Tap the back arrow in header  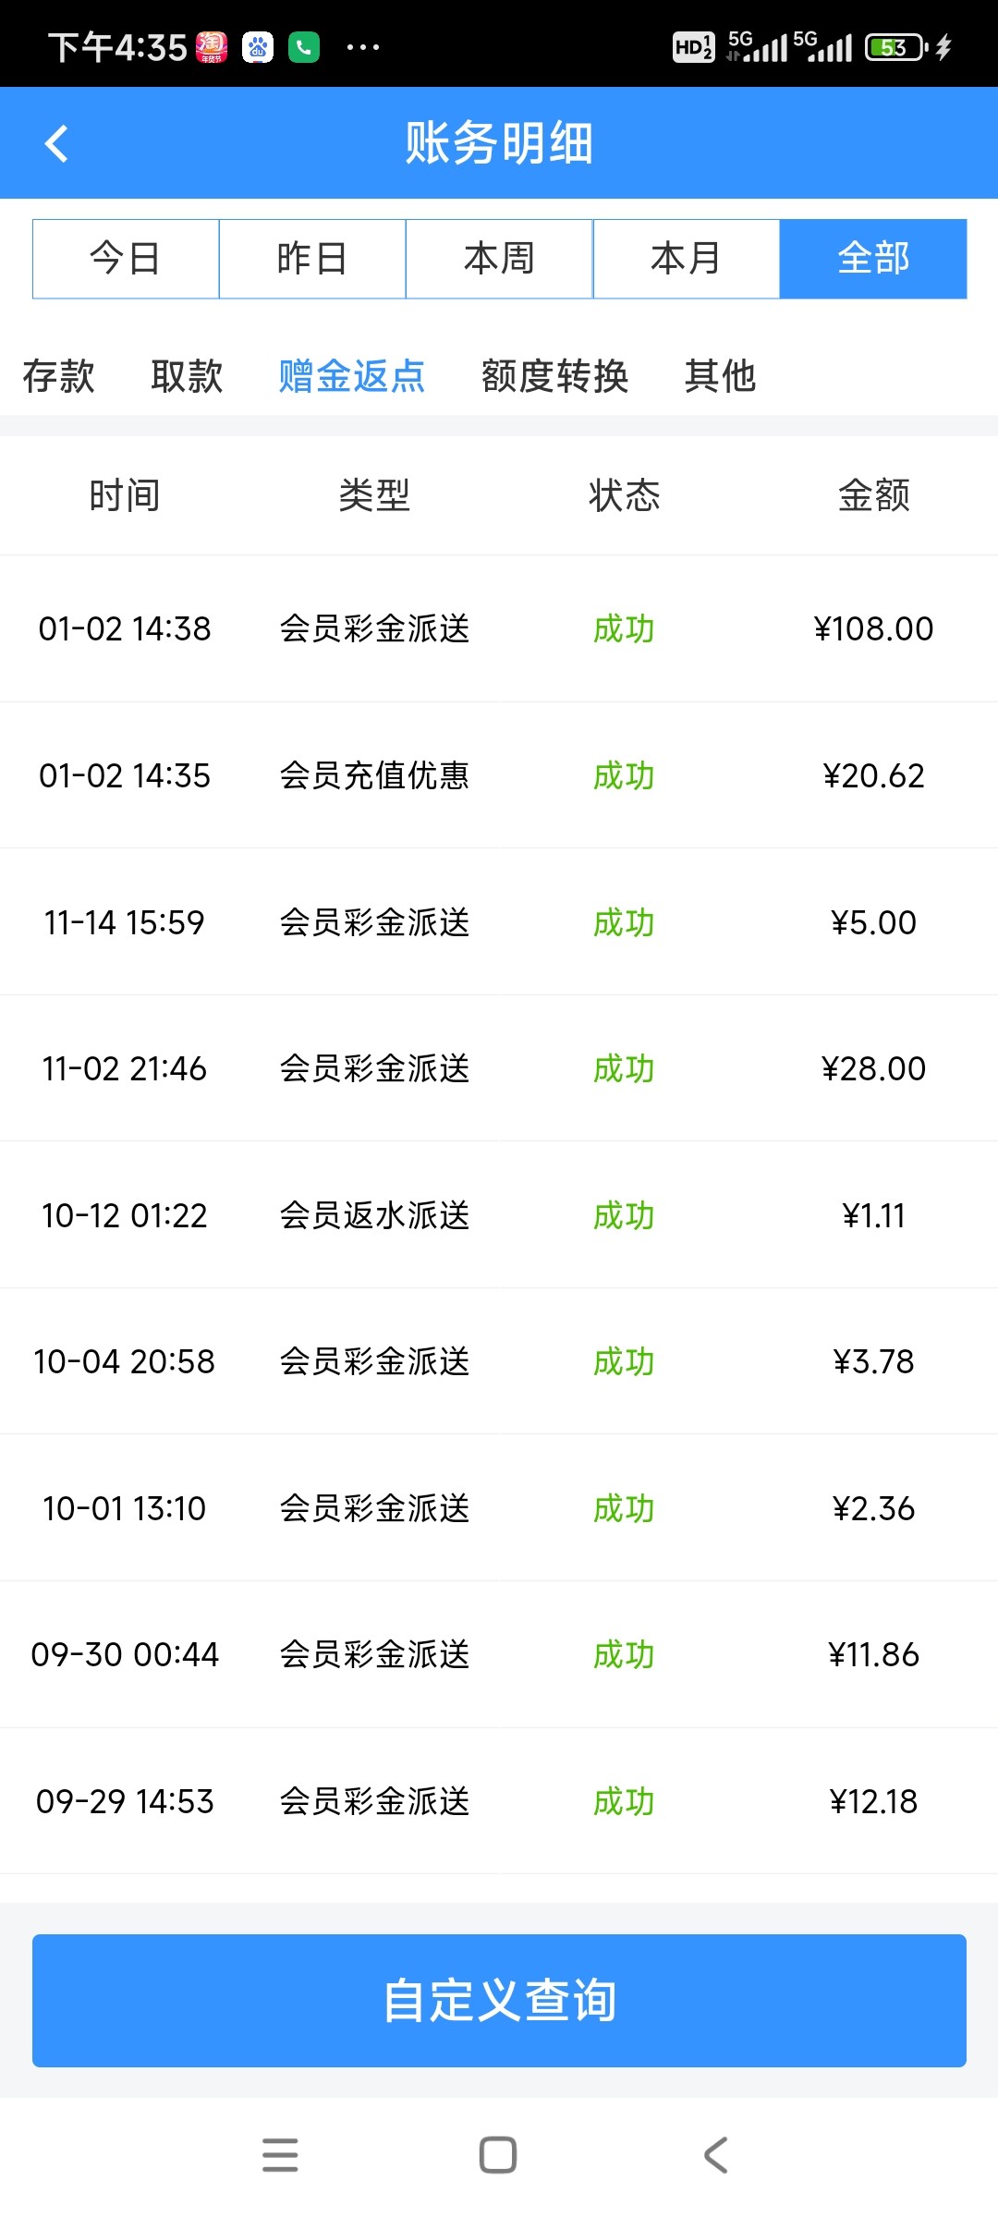[x=57, y=143]
